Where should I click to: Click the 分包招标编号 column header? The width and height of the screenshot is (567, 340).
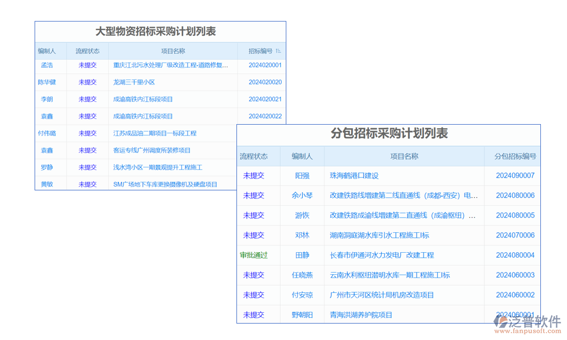[x=515, y=156]
